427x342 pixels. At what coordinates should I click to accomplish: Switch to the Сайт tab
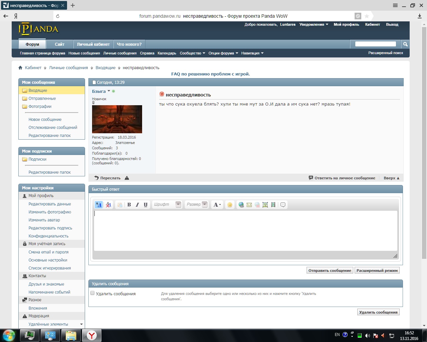tap(60, 44)
